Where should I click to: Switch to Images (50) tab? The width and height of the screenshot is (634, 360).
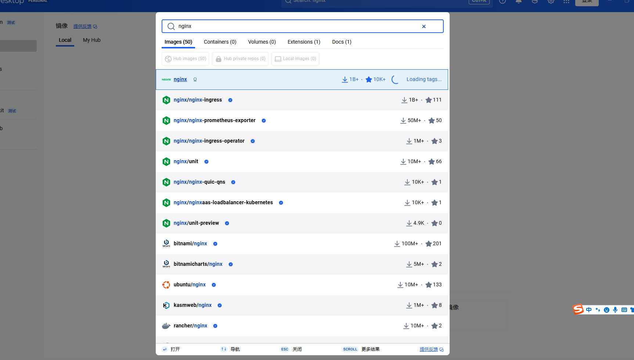point(178,42)
